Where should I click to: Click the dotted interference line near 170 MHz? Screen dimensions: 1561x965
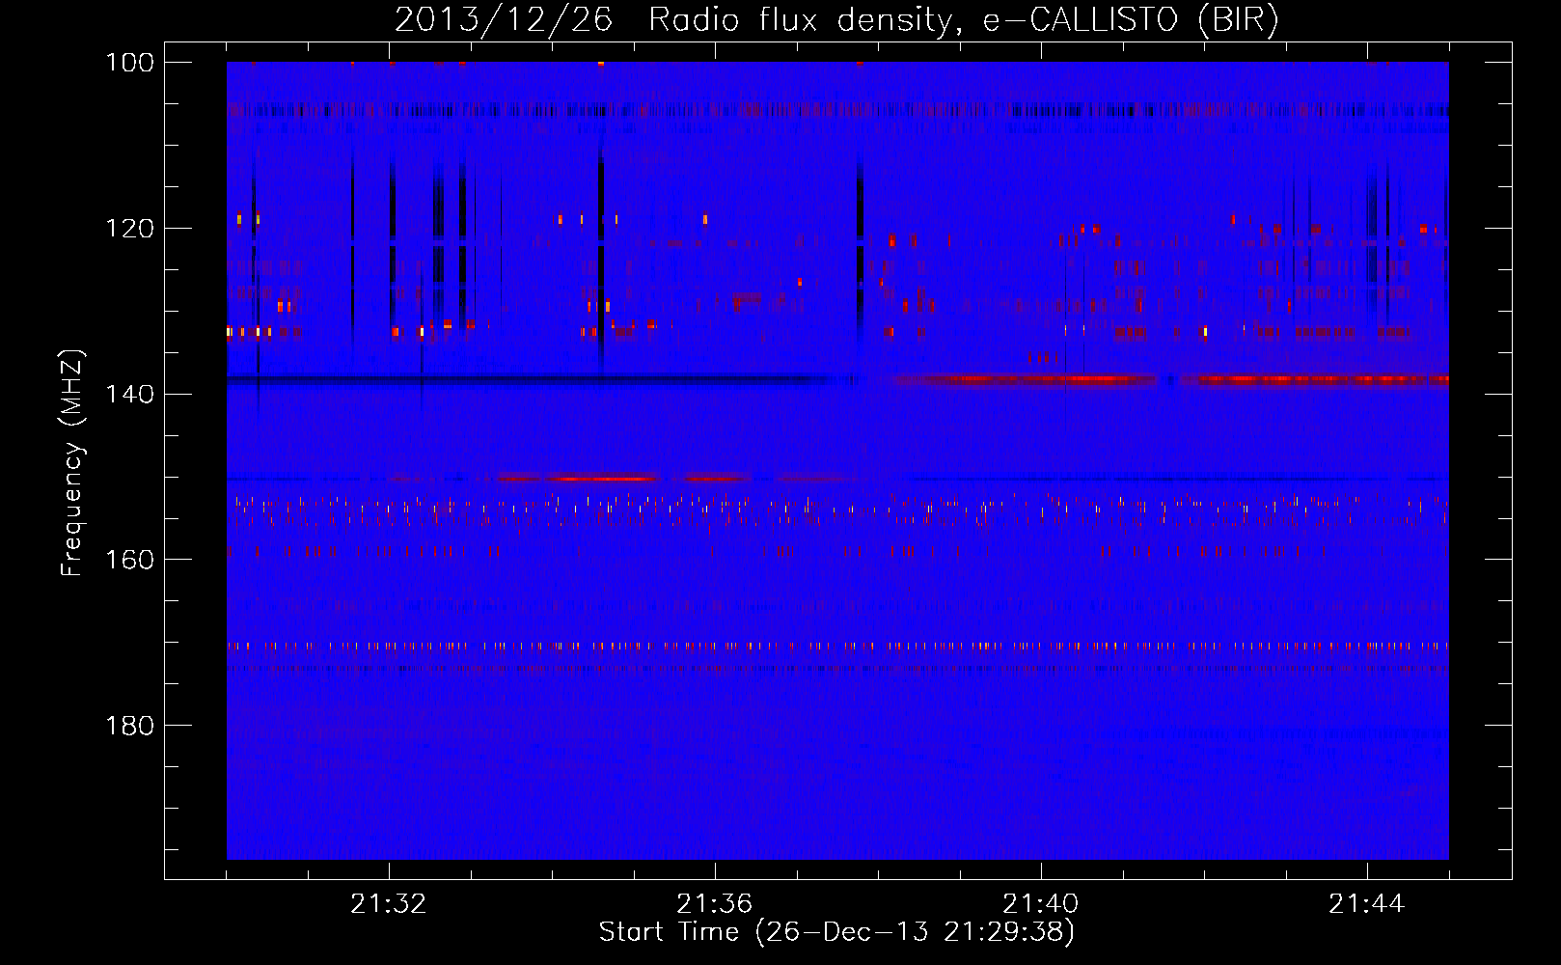(837, 647)
